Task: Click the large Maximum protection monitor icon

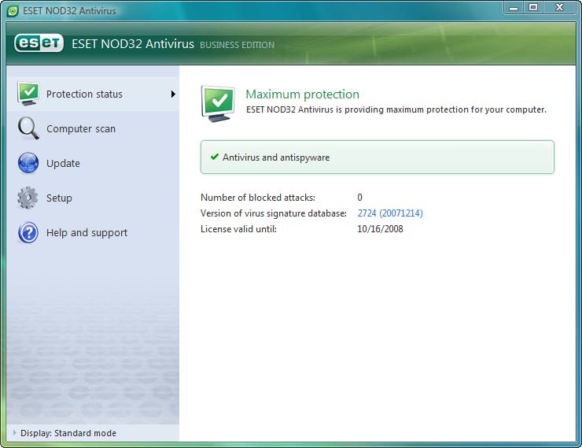Action: [x=219, y=102]
